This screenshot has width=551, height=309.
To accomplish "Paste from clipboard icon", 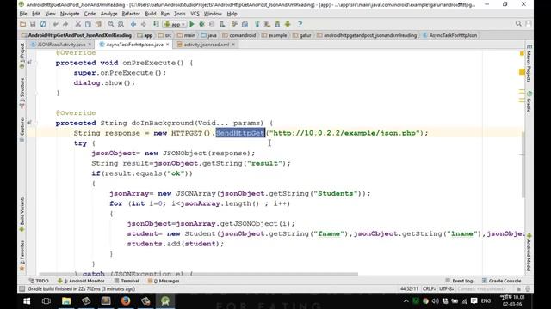I will (x=98, y=24).
